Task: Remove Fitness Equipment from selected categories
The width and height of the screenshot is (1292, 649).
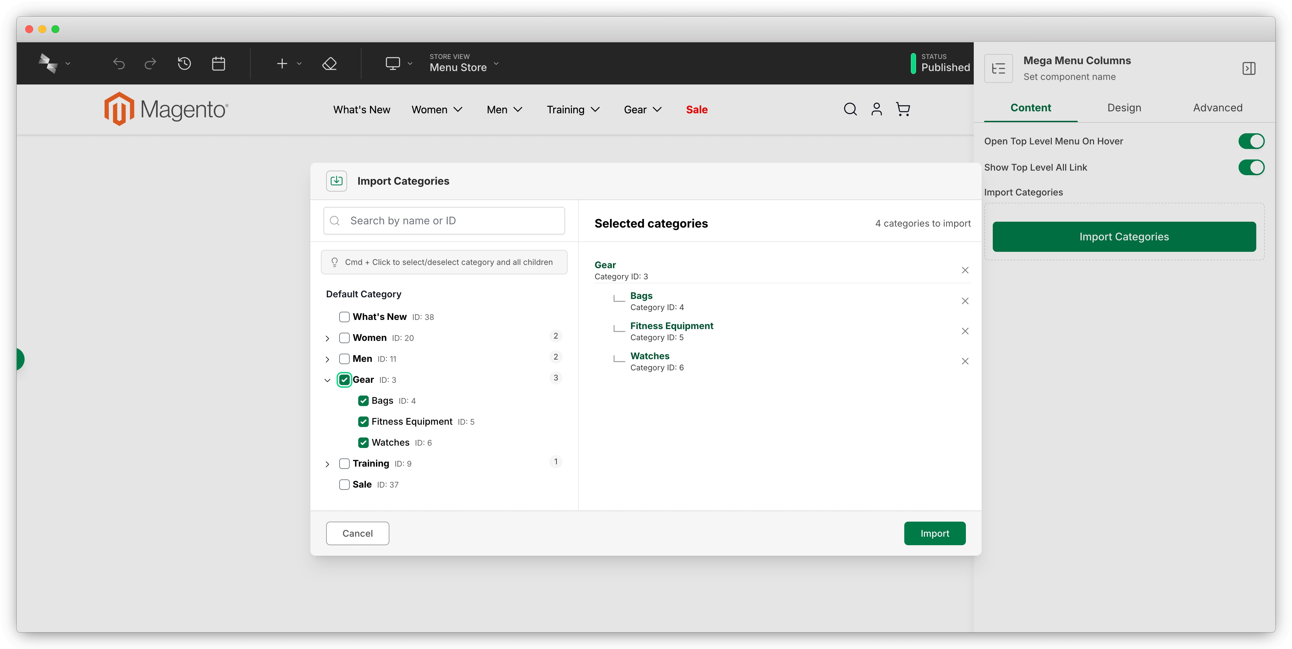Action: point(965,331)
